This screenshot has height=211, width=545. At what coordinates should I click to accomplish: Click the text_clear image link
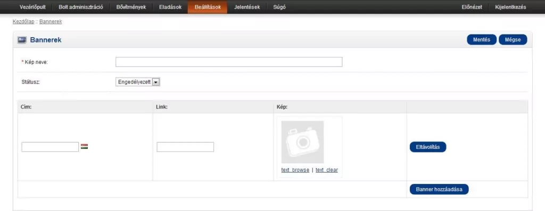coord(327,170)
